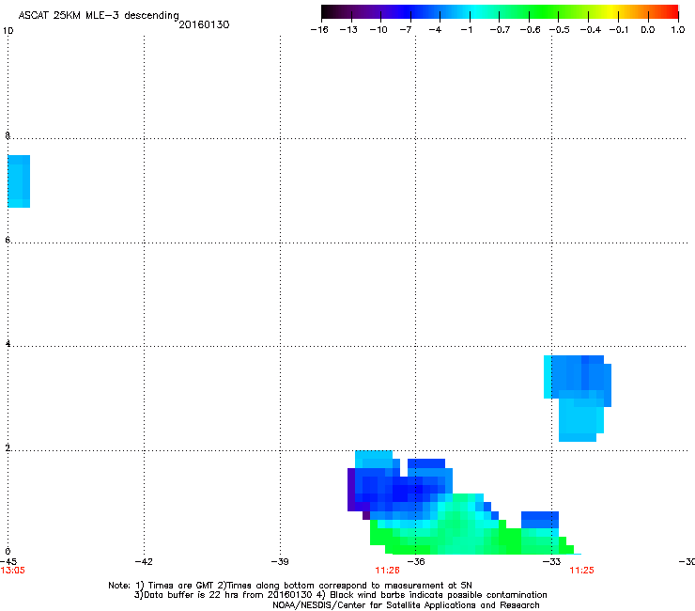695x611 pixels.
Task: Click the latitude axis label '0'
Action: 8,552
